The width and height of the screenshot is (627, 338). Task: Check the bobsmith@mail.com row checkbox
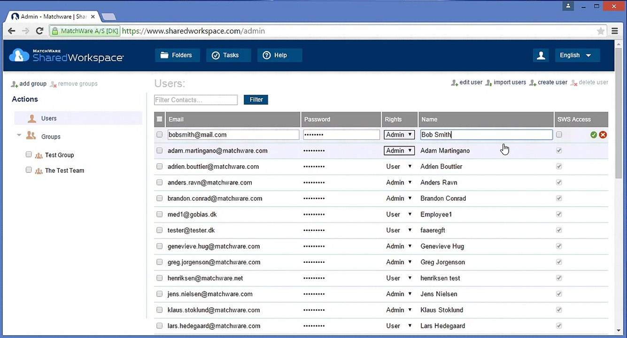click(160, 135)
